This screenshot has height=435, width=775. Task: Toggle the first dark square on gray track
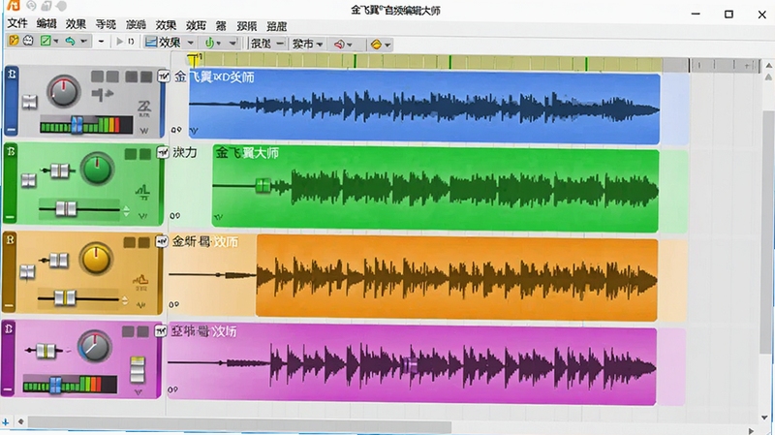(x=98, y=77)
